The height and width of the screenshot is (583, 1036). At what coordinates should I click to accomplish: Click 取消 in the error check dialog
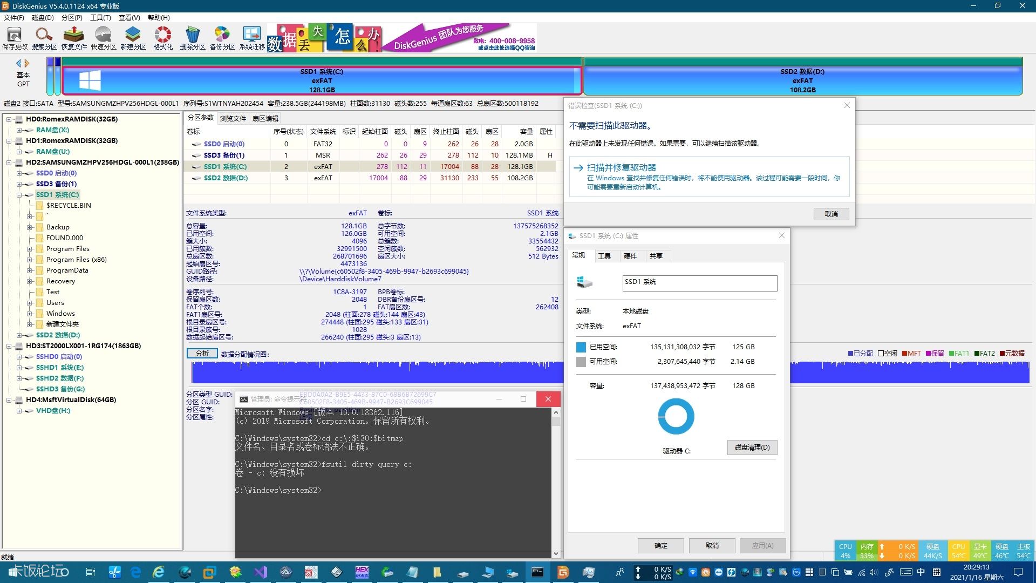click(x=831, y=214)
